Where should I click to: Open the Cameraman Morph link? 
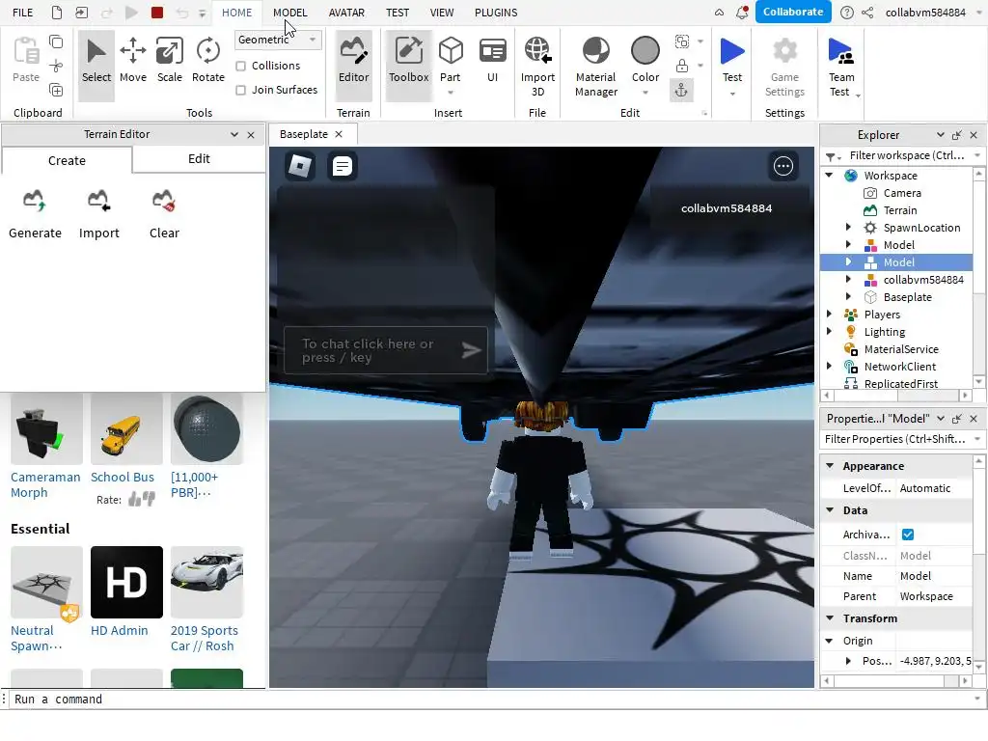[45, 484]
